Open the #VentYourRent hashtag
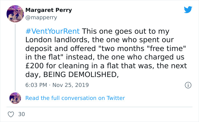199x122 pixels. click(x=53, y=30)
